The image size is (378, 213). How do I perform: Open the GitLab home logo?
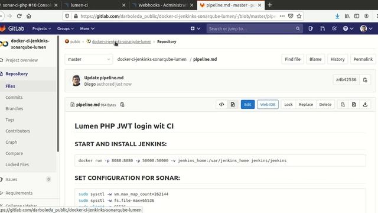coord(12,28)
